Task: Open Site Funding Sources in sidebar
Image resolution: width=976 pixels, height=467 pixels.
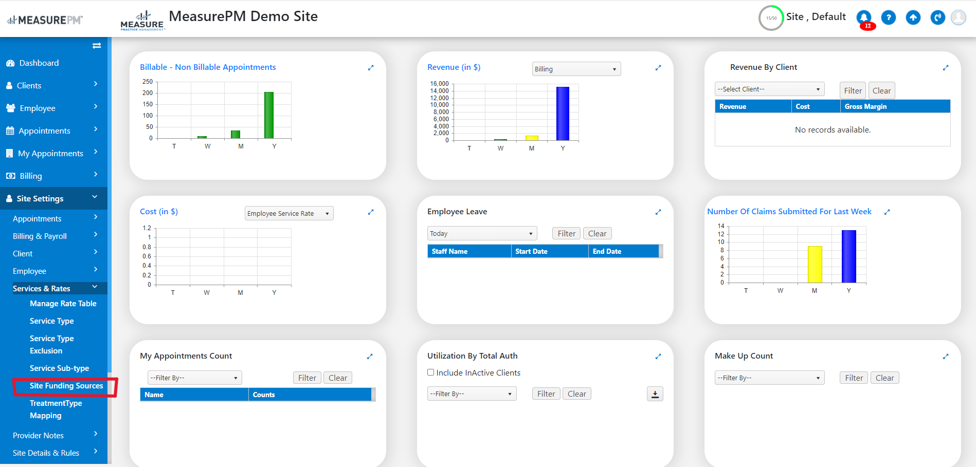Action: click(x=66, y=386)
